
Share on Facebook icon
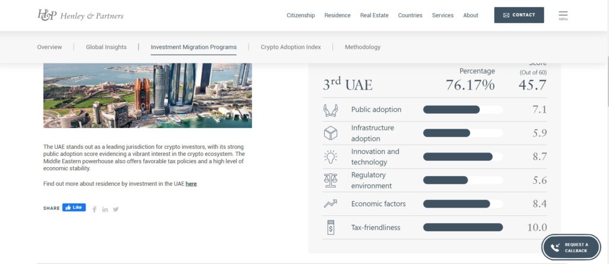point(95,209)
